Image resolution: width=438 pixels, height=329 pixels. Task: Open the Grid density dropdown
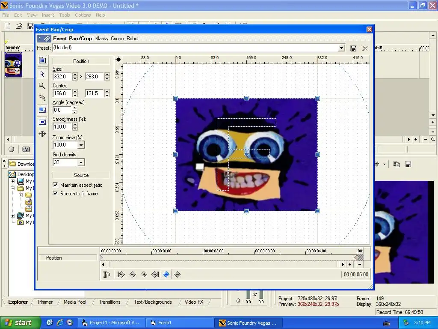[x=81, y=162]
